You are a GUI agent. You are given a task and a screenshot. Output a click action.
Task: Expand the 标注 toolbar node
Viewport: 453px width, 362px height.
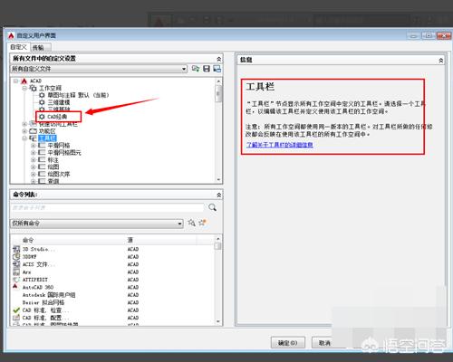(x=34, y=160)
